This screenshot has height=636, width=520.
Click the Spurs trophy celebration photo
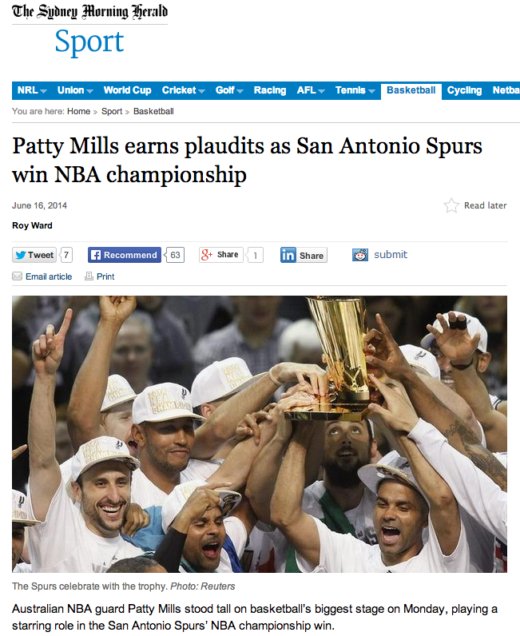260,434
